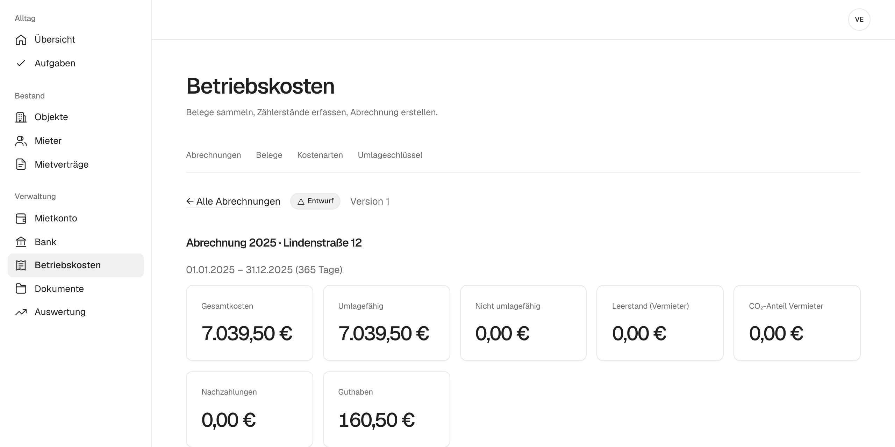Click the Auswertung trend arrow icon
The height and width of the screenshot is (447, 895).
pyautogui.click(x=21, y=312)
